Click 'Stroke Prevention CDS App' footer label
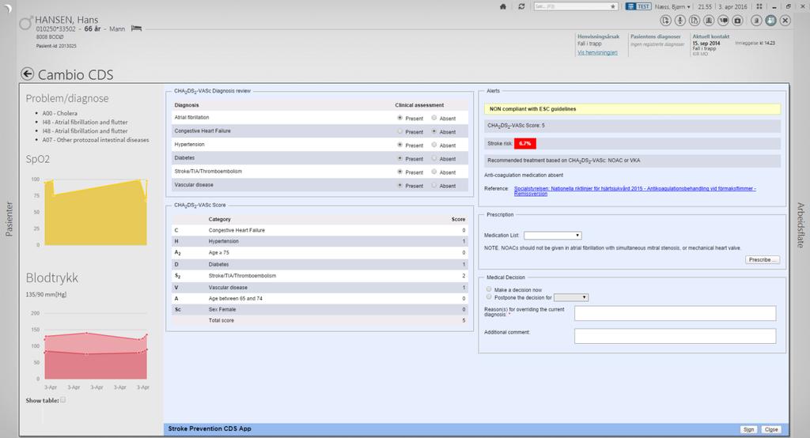 209,429
